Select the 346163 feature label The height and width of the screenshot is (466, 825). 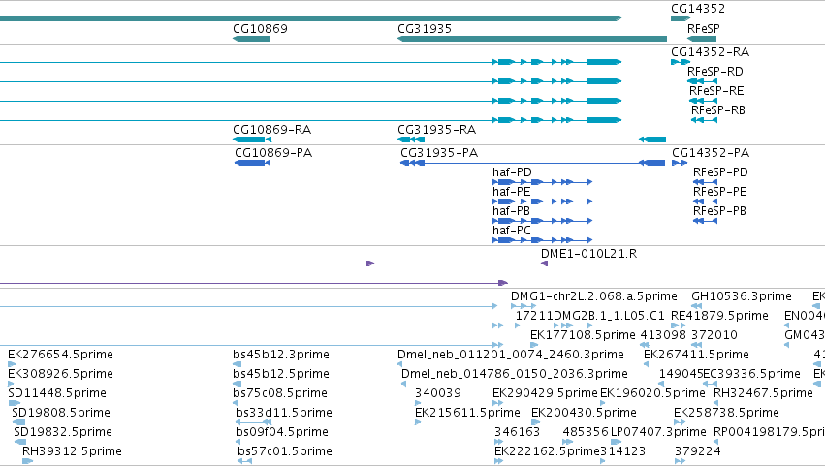coord(518,432)
